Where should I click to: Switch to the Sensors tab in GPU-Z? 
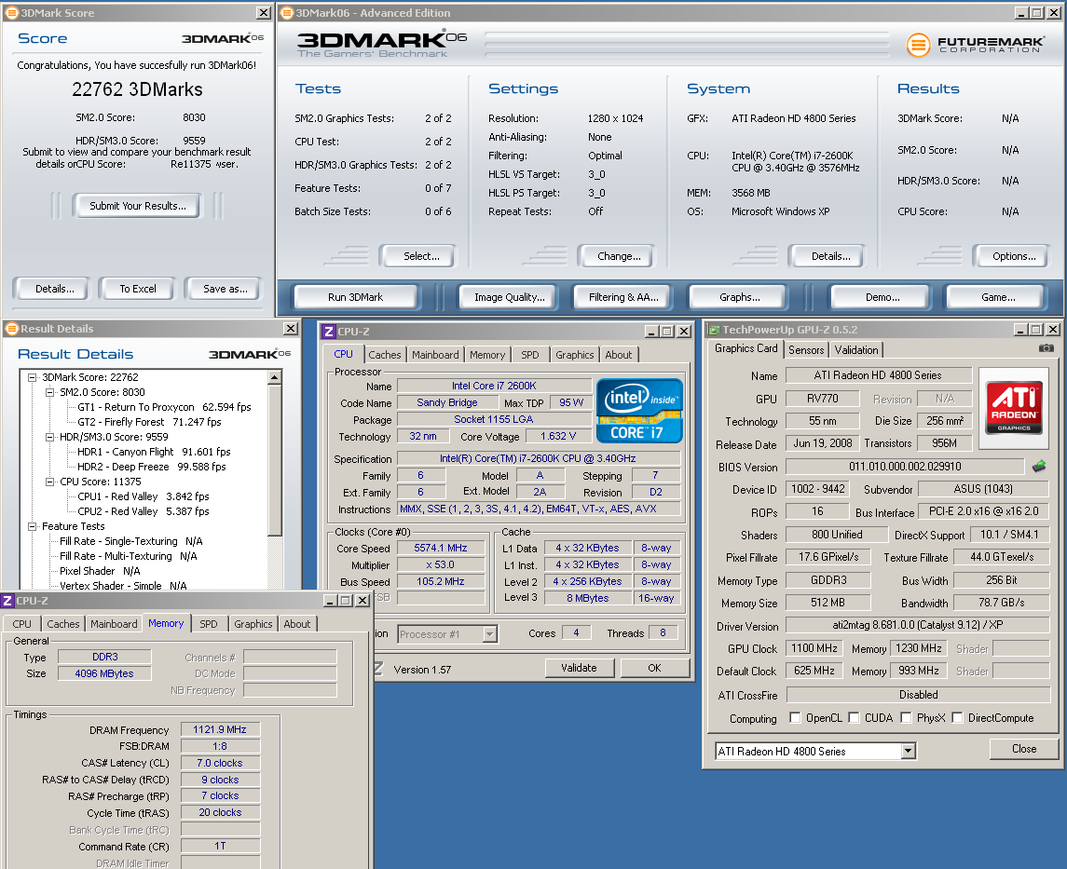click(806, 350)
